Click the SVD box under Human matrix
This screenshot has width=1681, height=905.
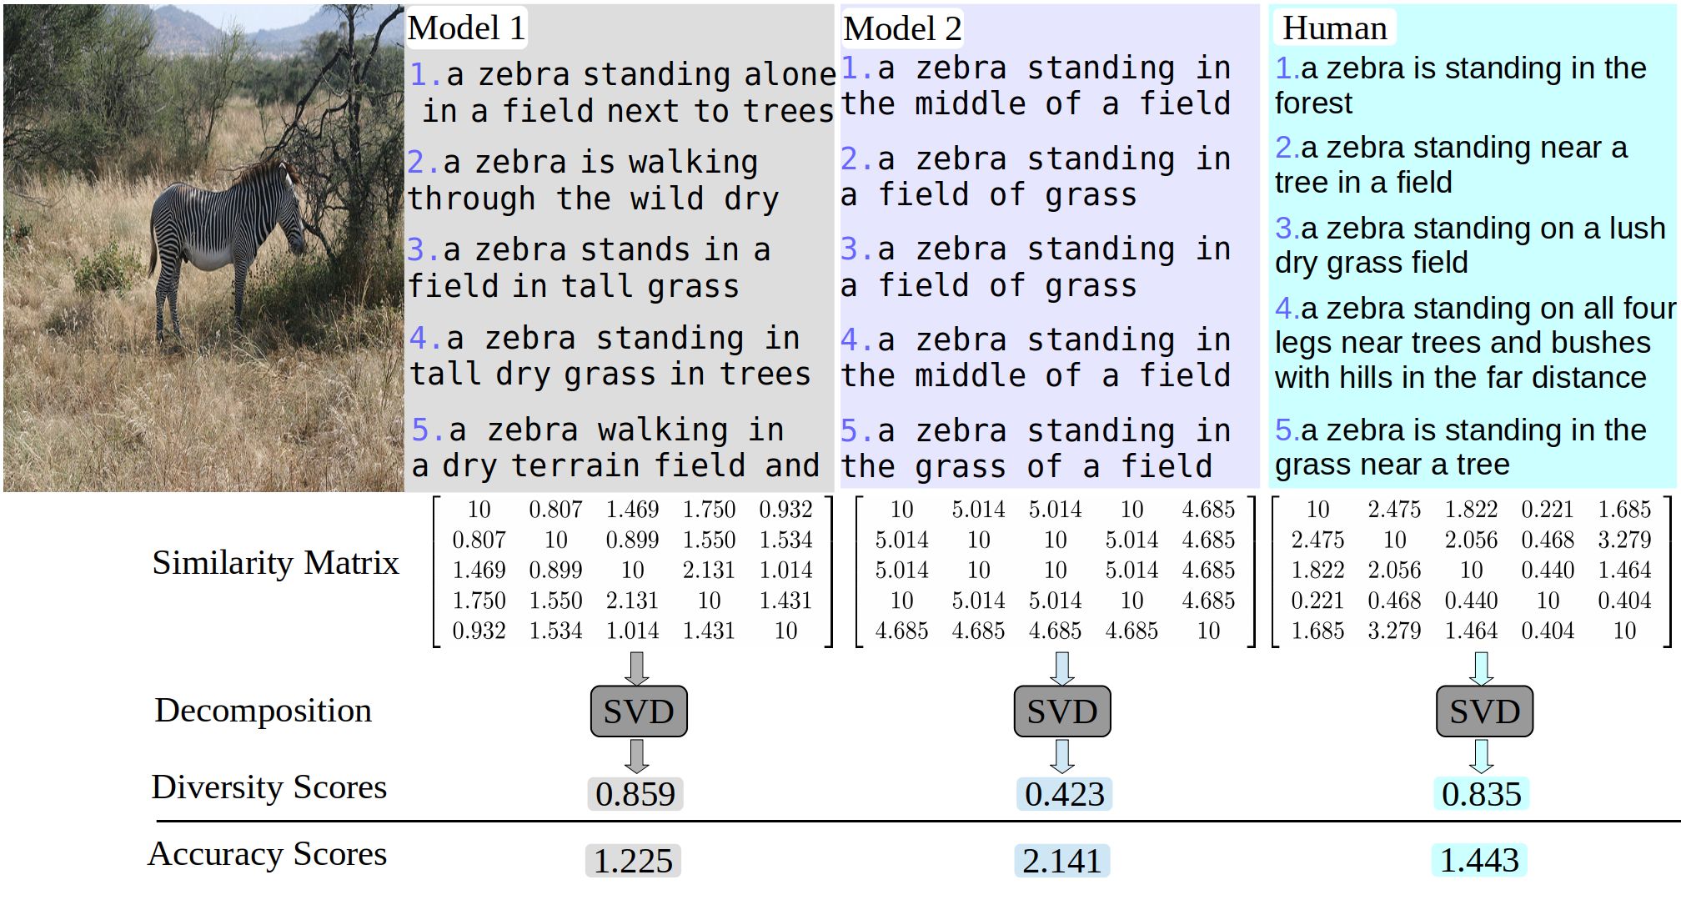click(x=1484, y=711)
